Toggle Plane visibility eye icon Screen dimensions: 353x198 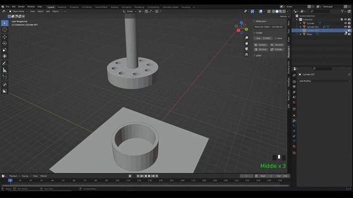point(346,34)
